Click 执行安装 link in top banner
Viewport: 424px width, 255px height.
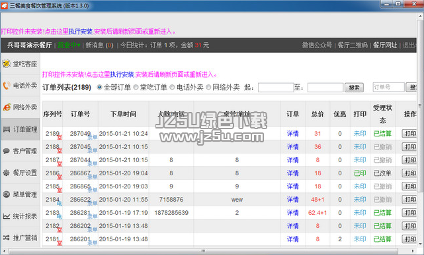81,32
